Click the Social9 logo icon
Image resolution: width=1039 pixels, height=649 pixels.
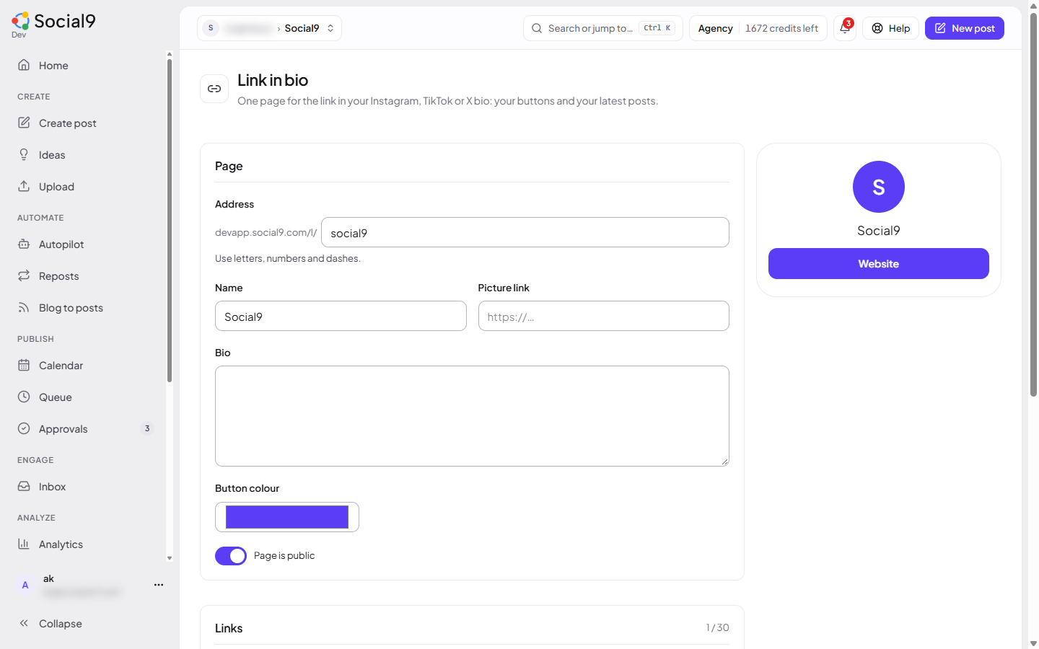pos(20,21)
